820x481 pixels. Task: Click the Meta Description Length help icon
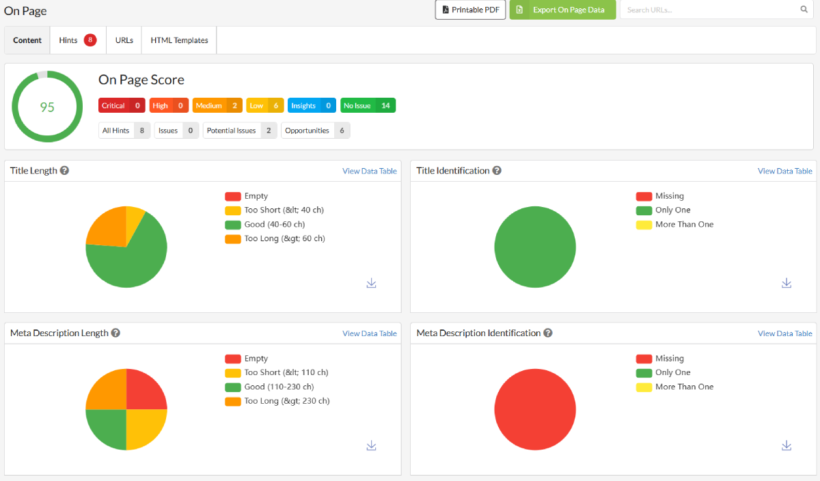pyautogui.click(x=115, y=333)
